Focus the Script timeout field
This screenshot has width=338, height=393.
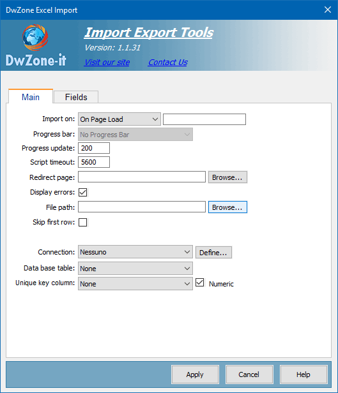(94, 162)
